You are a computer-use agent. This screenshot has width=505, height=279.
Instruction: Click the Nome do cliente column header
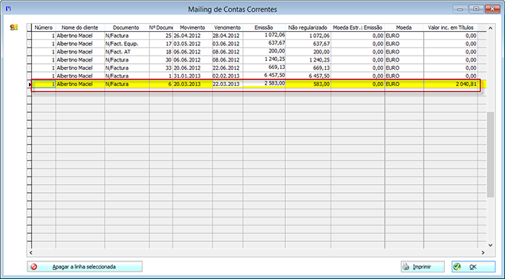click(80, 27)
